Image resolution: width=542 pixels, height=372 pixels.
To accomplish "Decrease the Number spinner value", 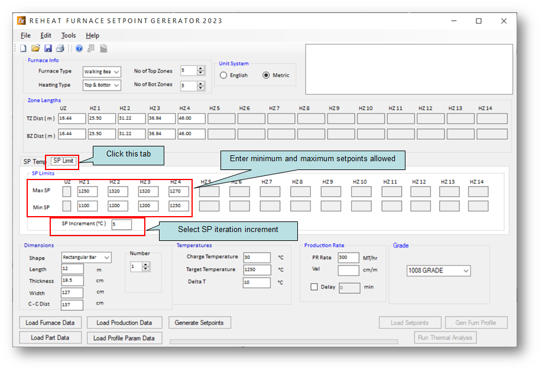I will [146, 269].
